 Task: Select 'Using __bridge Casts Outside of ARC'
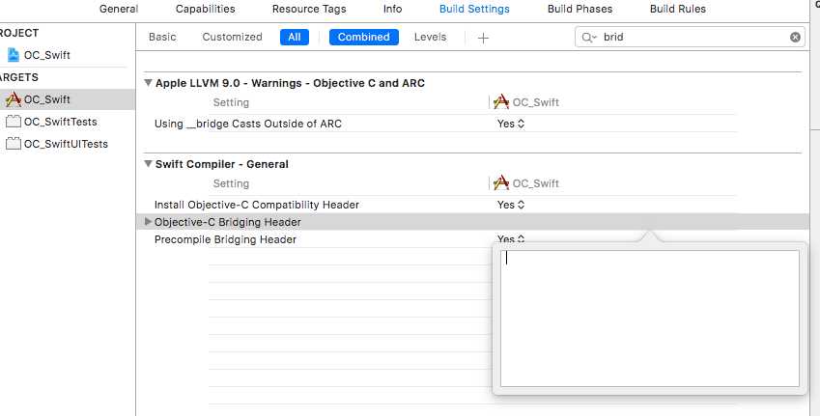(248, 124)
